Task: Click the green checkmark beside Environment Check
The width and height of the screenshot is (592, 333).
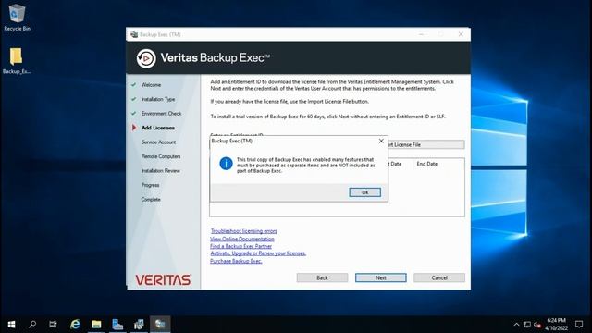Action: click(x=133, y=113)
